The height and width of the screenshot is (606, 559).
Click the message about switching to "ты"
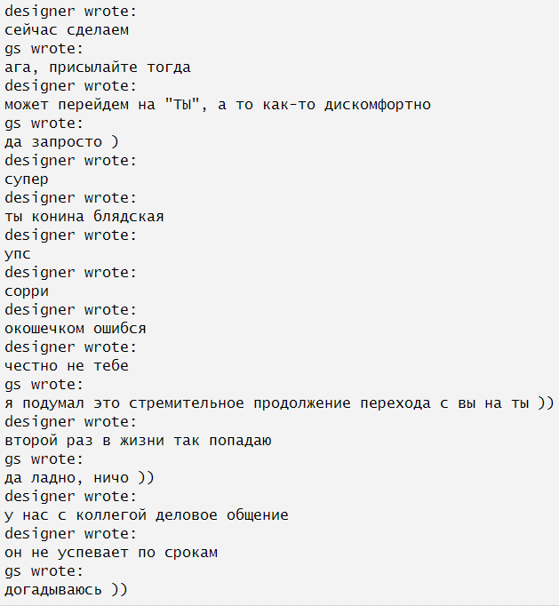tap(218, 105)
